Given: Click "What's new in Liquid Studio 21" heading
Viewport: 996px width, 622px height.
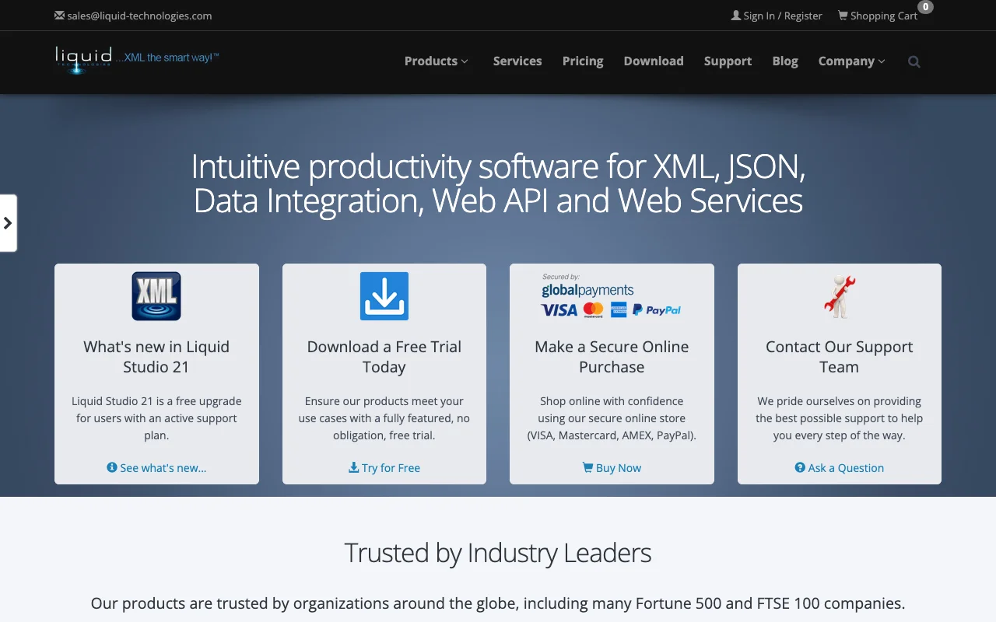Looking at the screenshot, I should (156, 357).
